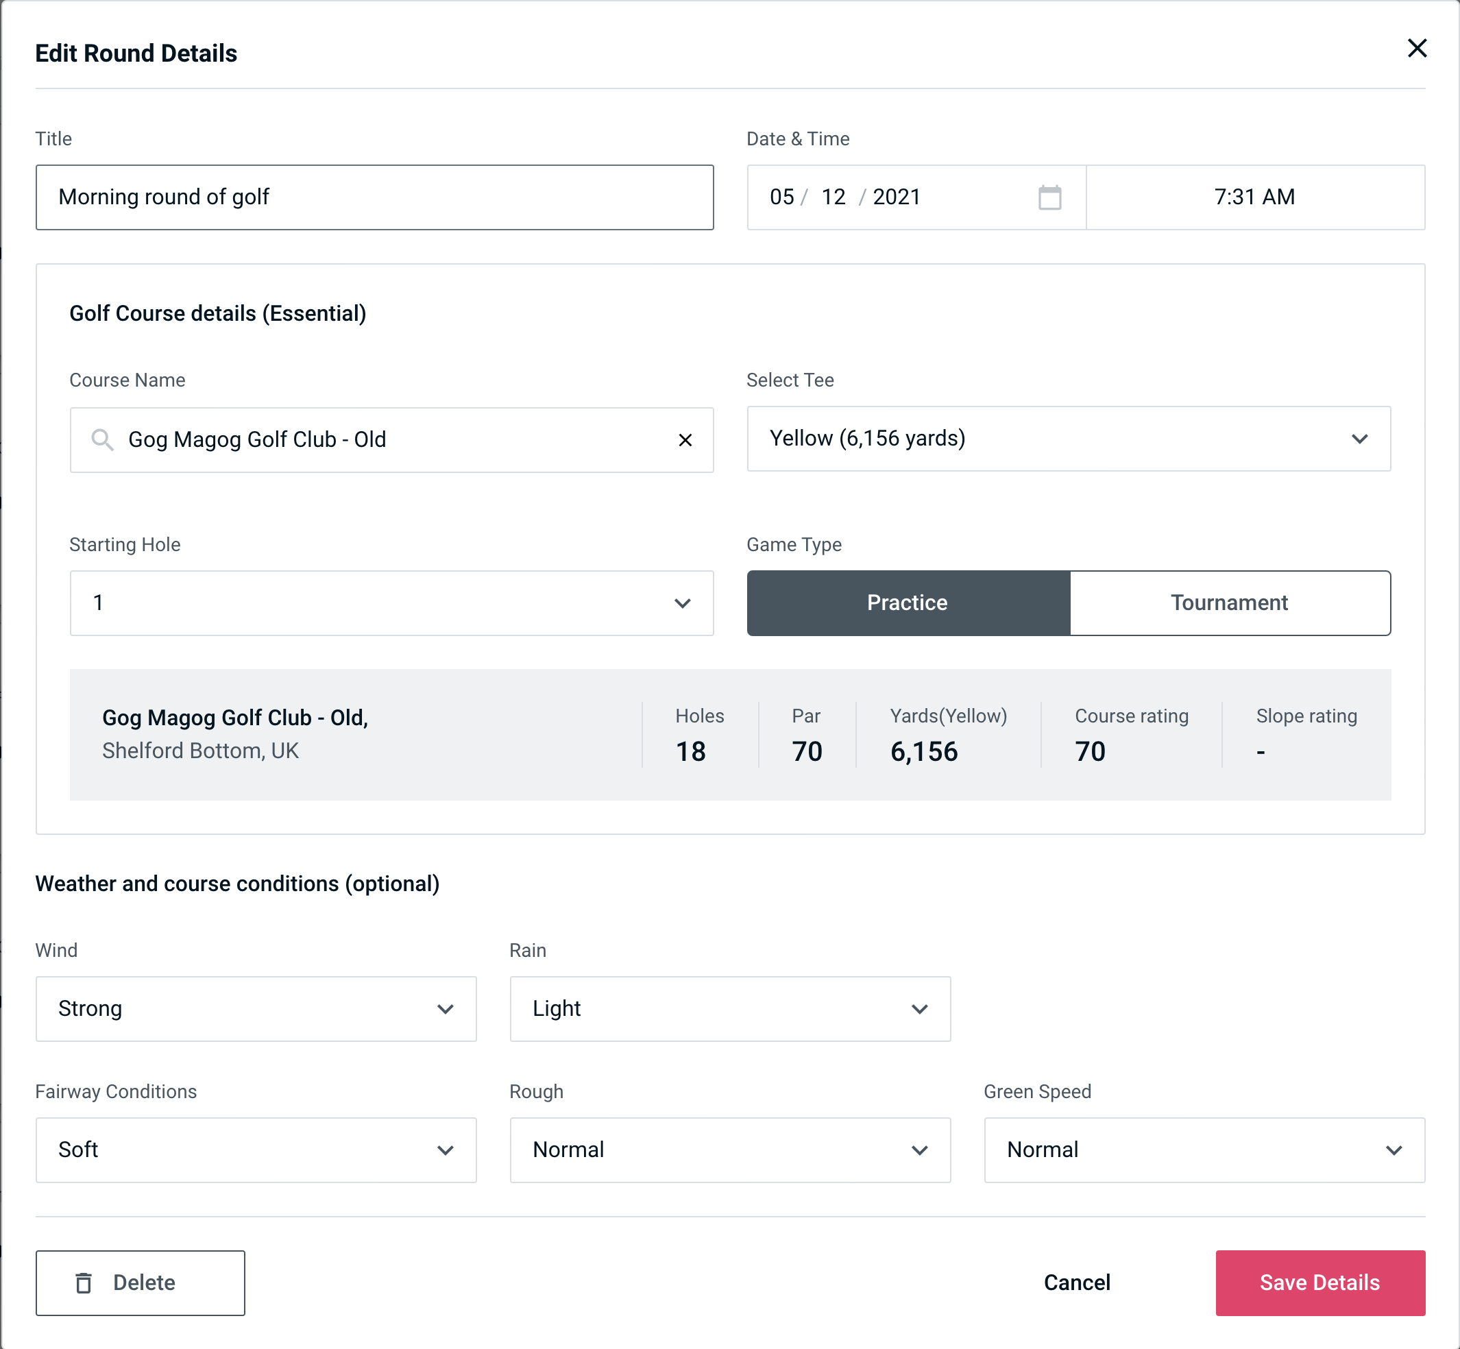1460x1349 pixels.
Task: Expand the Fairway Conditions dropdown
Action: pos(256,1151)
